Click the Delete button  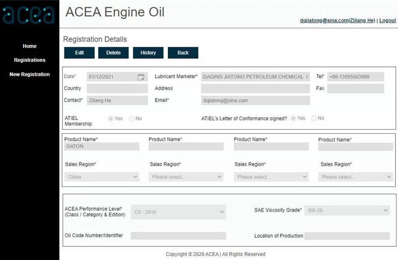coord(113,53)
